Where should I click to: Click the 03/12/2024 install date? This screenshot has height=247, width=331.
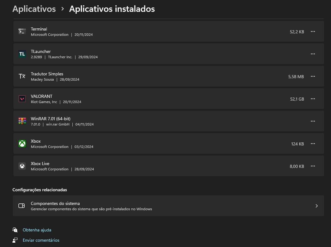(84, 147)
